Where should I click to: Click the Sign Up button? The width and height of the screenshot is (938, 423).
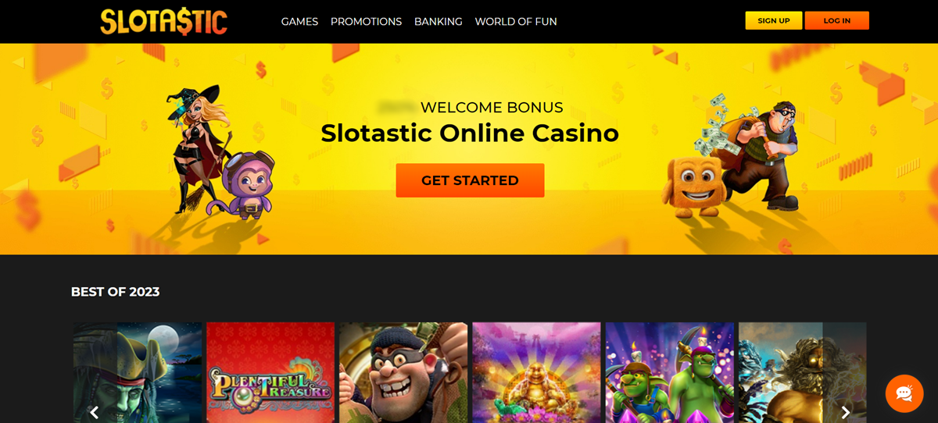tap(774, 20)
